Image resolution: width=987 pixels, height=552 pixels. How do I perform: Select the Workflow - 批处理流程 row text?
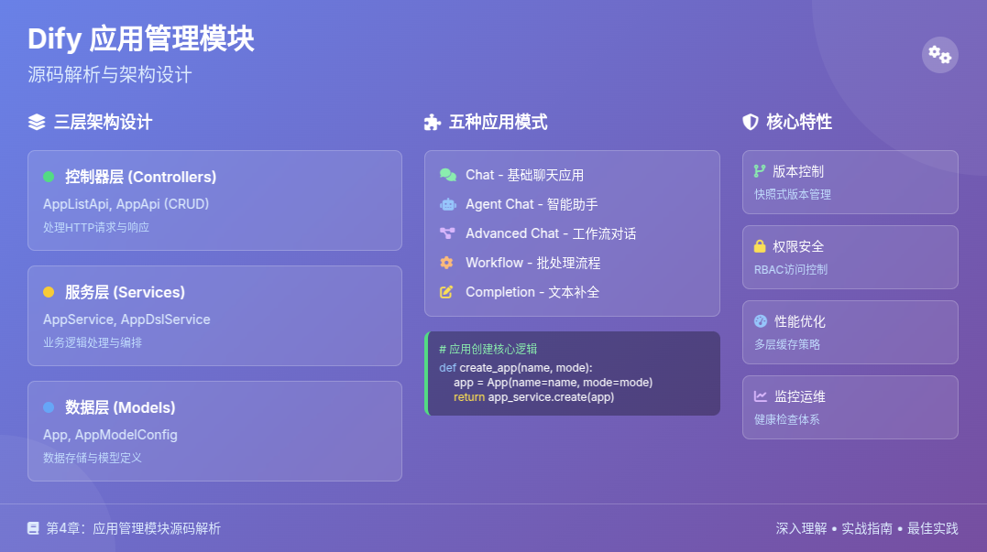click(533, 263)
